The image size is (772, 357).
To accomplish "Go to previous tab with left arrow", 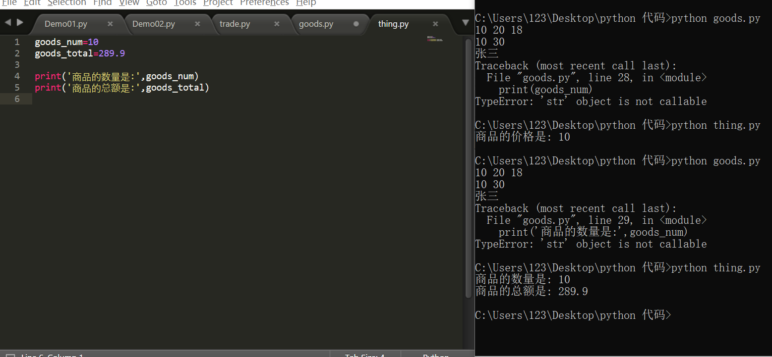I will [x=7, y=22].
